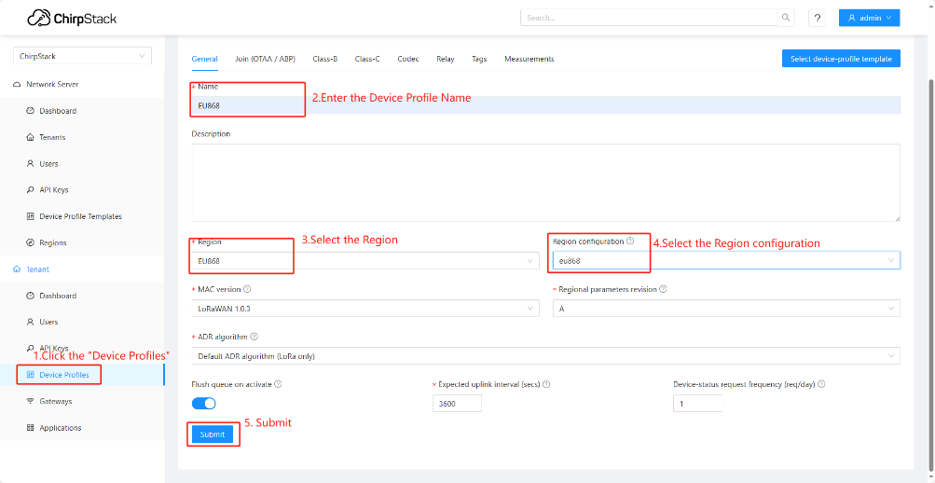935x483 pixels.
Task: Click the Applications grid icon
Action: [x=31, y=428]
